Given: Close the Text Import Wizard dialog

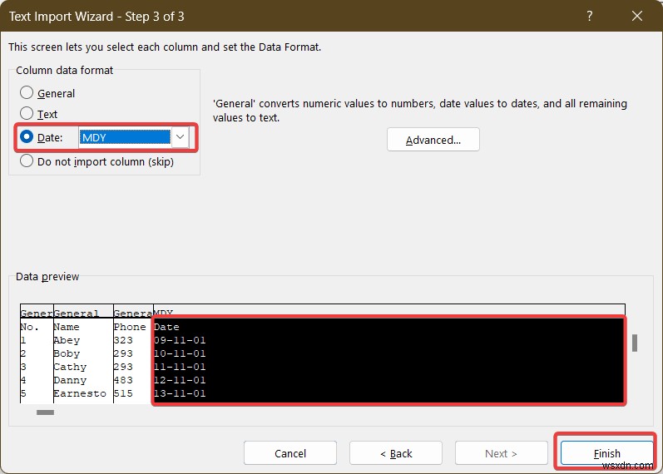Looking at the screenshot, I should (637, 16).
